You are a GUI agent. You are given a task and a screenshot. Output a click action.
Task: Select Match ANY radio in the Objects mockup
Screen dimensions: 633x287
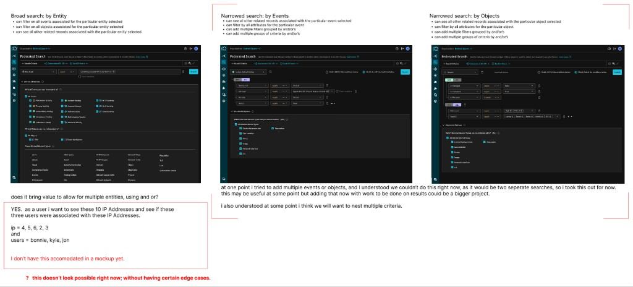pos(538,72)
